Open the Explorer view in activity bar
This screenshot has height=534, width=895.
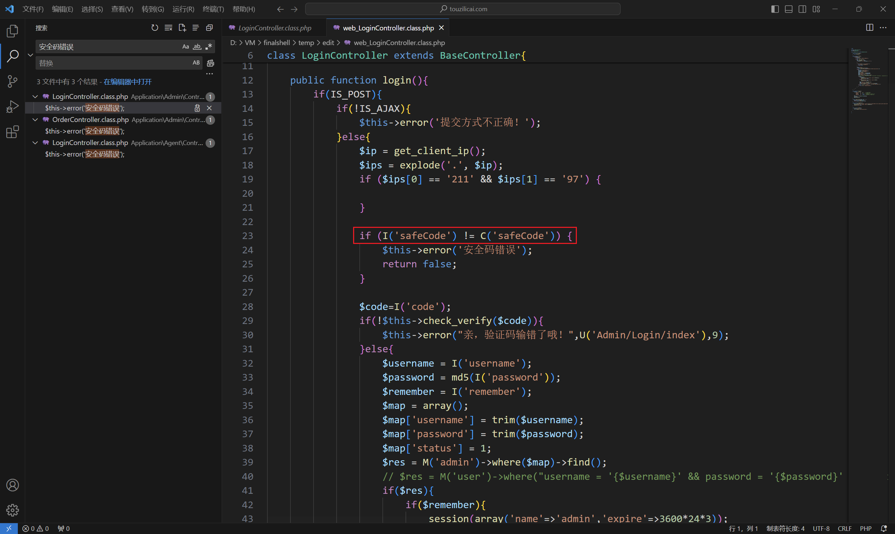click(x=13, y=31)
